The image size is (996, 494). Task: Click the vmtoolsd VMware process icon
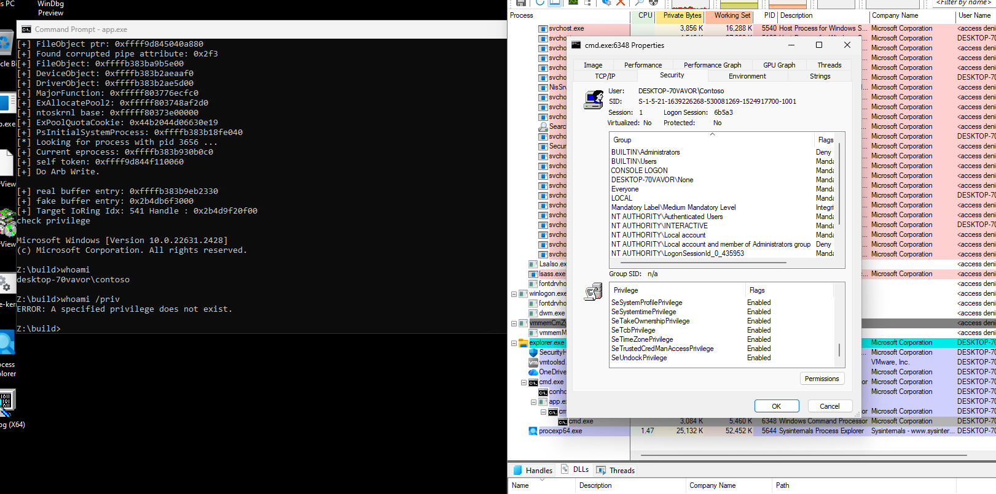[x=533, y=362]
